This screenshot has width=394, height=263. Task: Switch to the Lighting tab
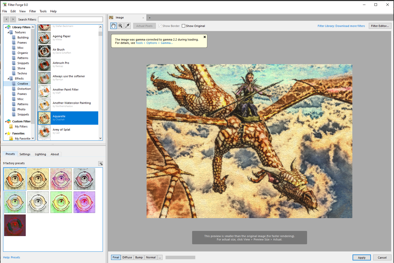40,154
